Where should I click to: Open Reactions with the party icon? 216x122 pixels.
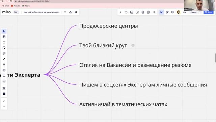[x=167, y=12]
